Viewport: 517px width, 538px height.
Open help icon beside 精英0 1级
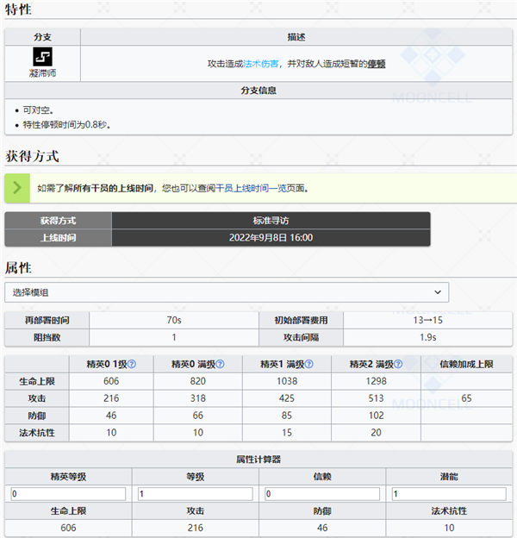pos(132,364)
